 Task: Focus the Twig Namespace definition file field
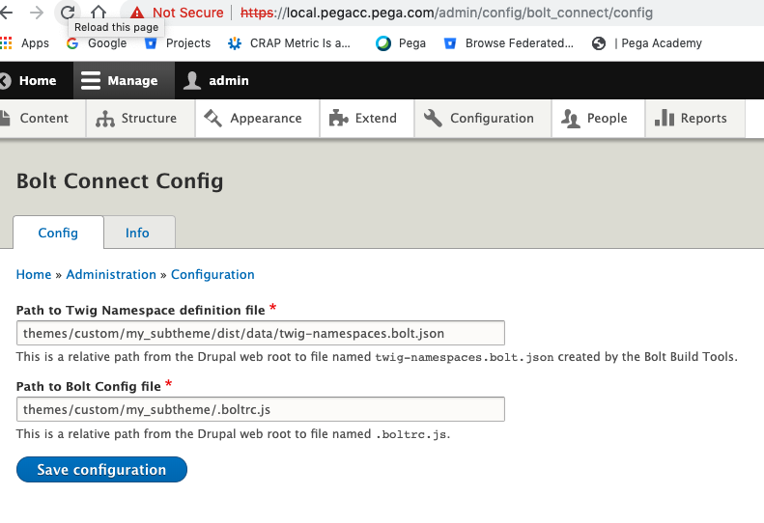tap(260, 333)
